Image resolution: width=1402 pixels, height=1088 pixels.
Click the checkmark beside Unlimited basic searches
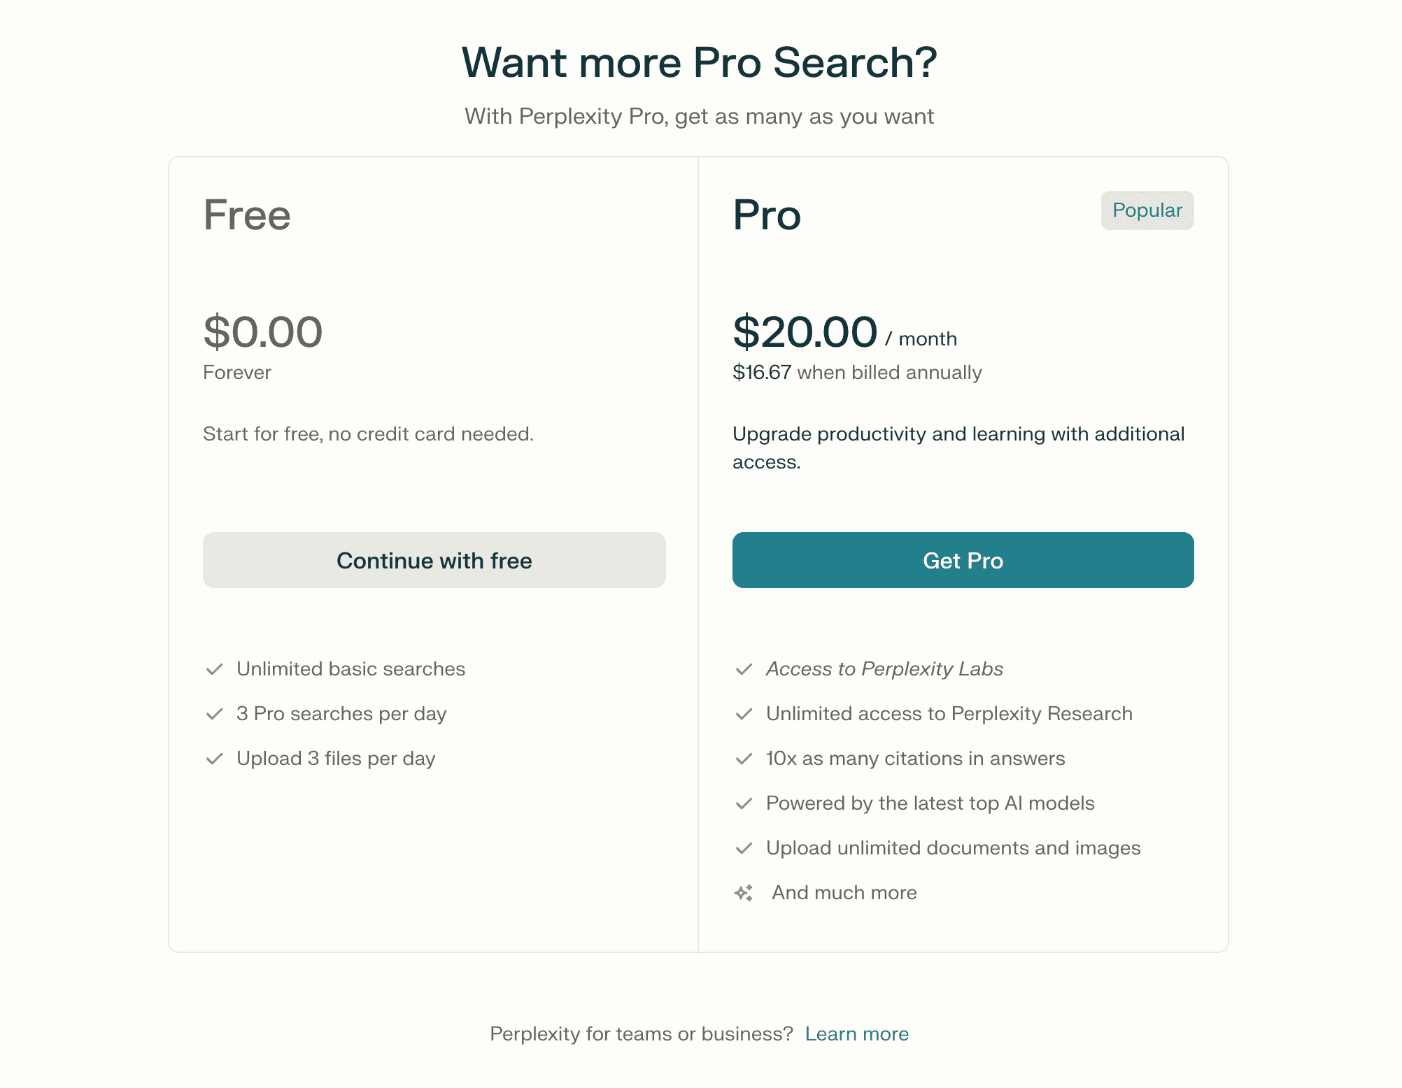pyautogui.click(x=215, y=669)
